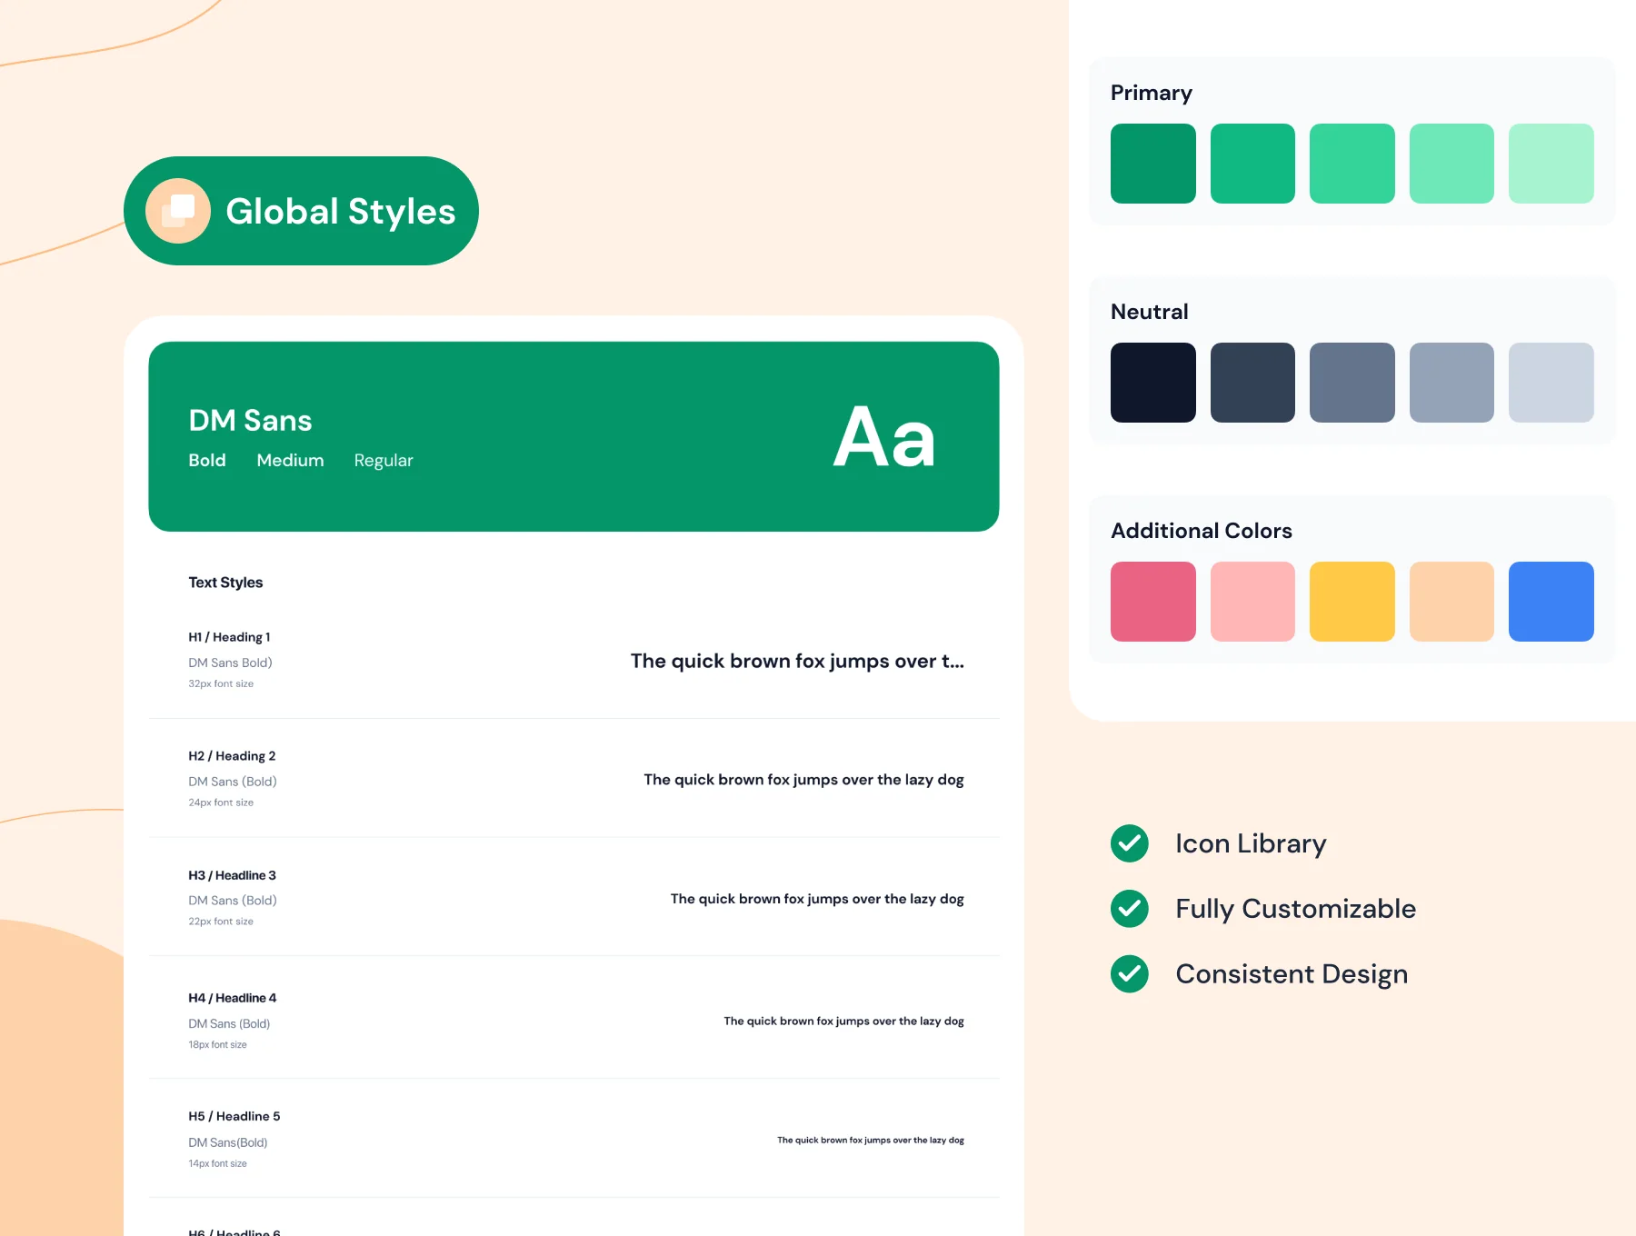Click the Global Styles pill button

(x=301, y=211)
